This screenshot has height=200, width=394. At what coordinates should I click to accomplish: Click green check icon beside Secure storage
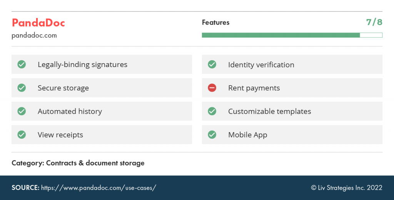[x=22, y=88]
